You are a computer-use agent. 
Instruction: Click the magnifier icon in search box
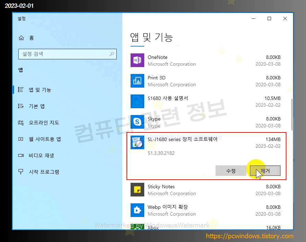tap(112, 54)
